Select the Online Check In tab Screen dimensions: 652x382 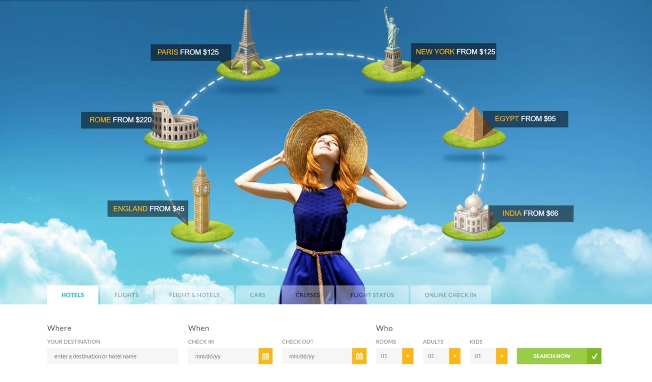pyautogui.click(x=450, y=295)
